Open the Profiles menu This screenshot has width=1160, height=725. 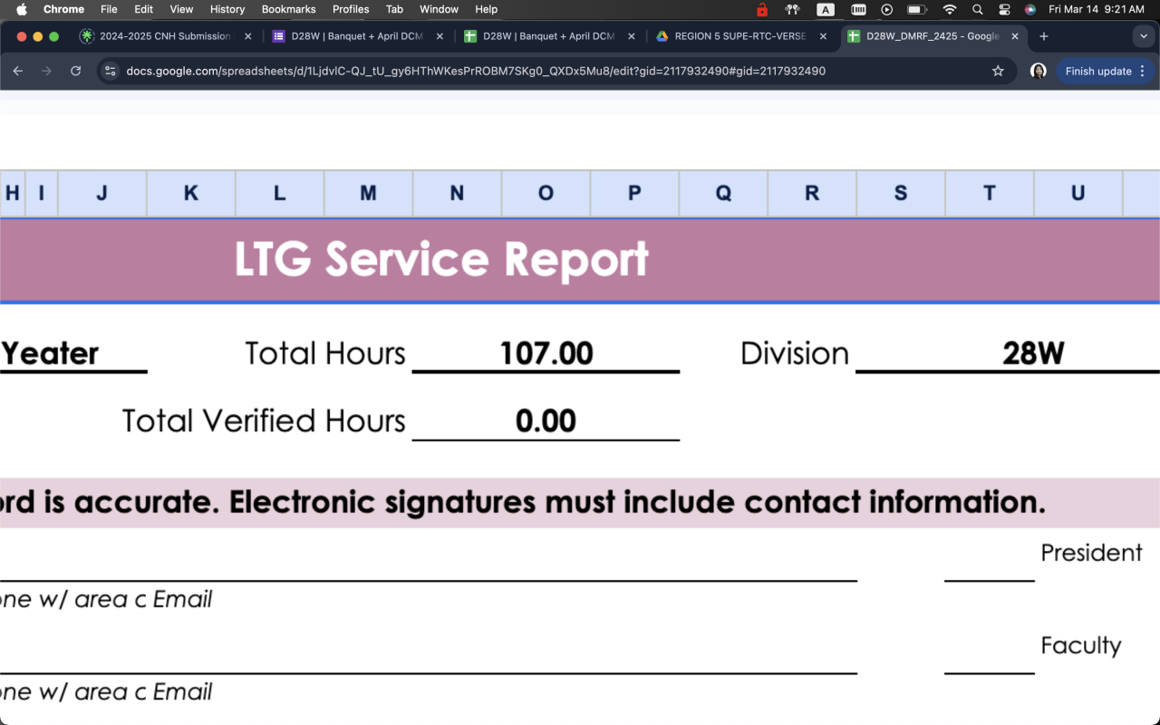(351, 9)
